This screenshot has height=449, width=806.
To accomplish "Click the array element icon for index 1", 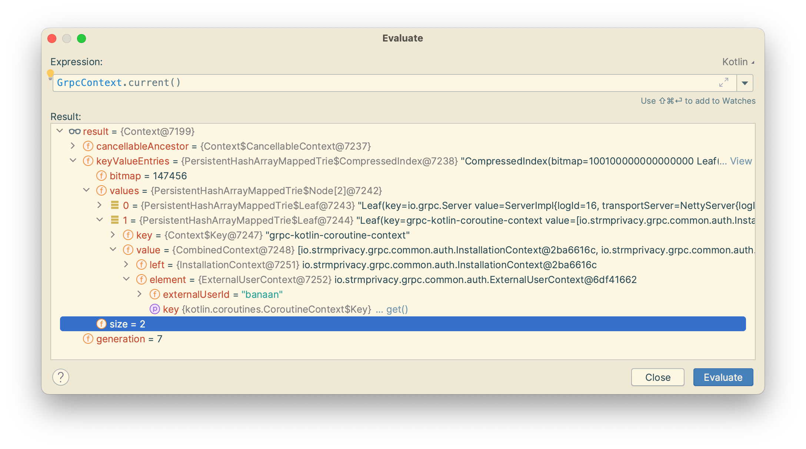I will point(115,220).
